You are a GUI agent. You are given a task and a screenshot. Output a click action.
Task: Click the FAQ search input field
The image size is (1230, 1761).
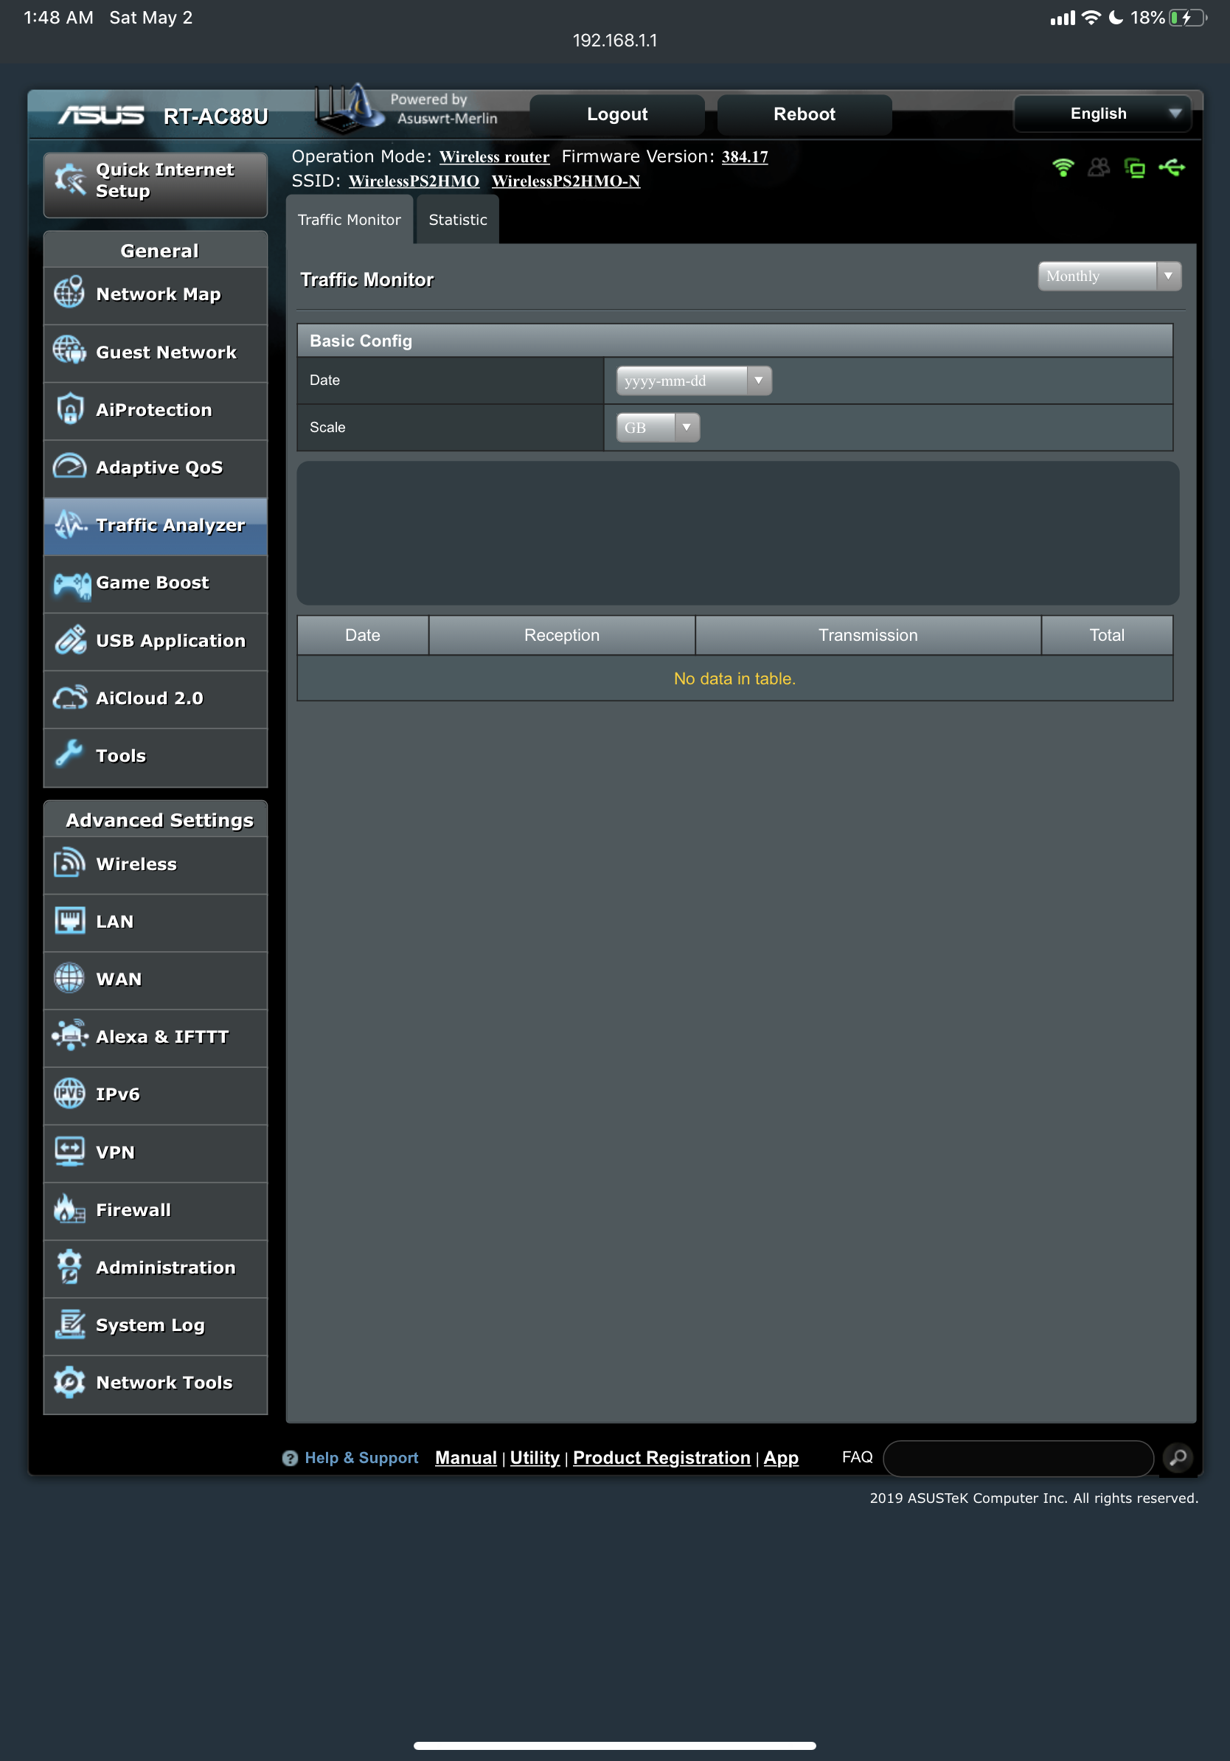point(1018,1457)
